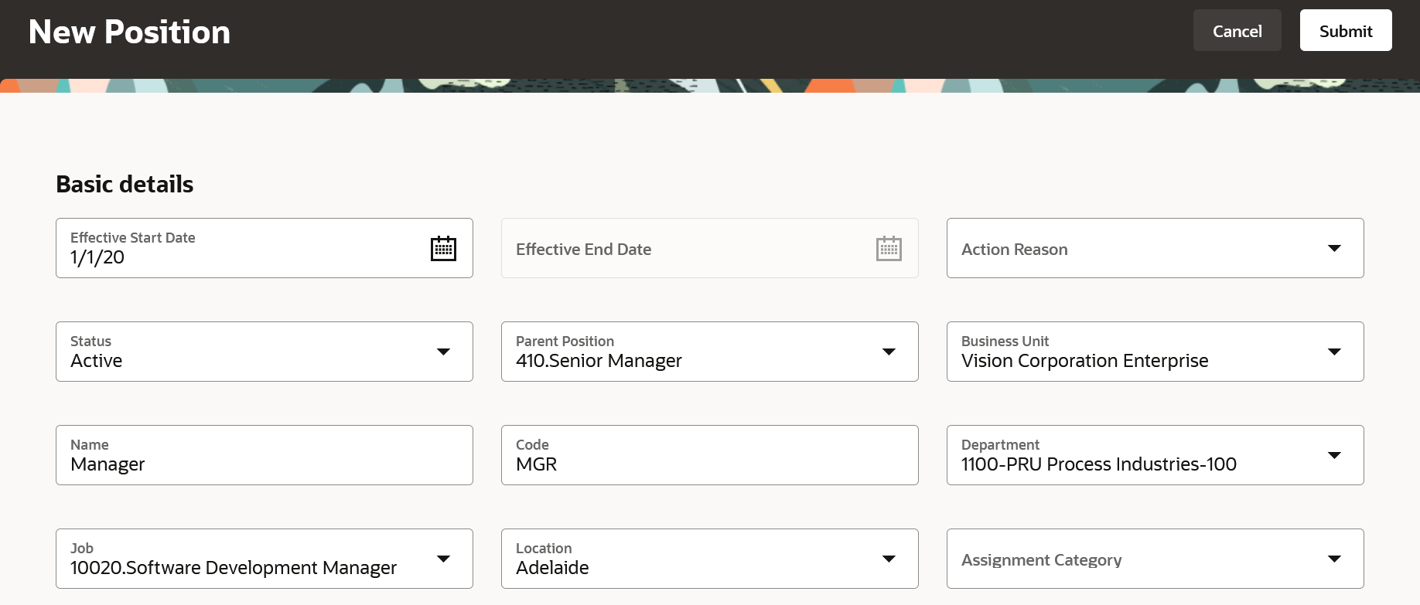Click the Action Reason placeholder text
Image resolution: width=1420 pixels, height=605 pixels.
click(1014, 249)
